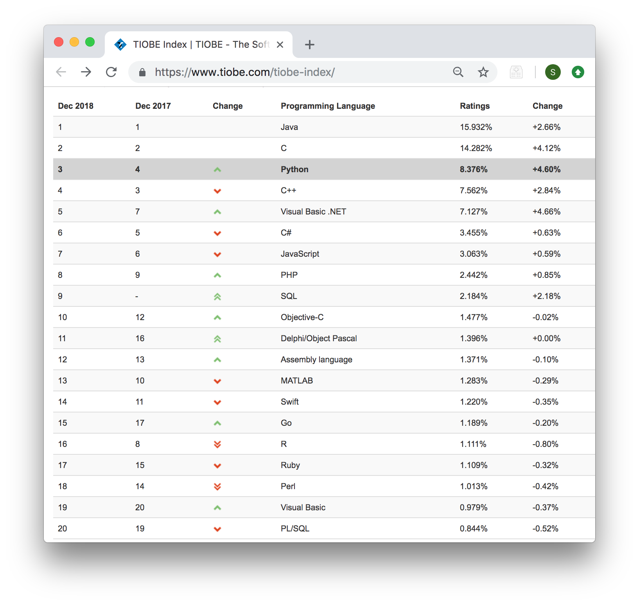
Task: Select the TIOBE Index browser tab
Action: pos(199,45)
